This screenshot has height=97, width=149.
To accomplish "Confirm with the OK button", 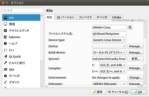I will click(139, 92).
